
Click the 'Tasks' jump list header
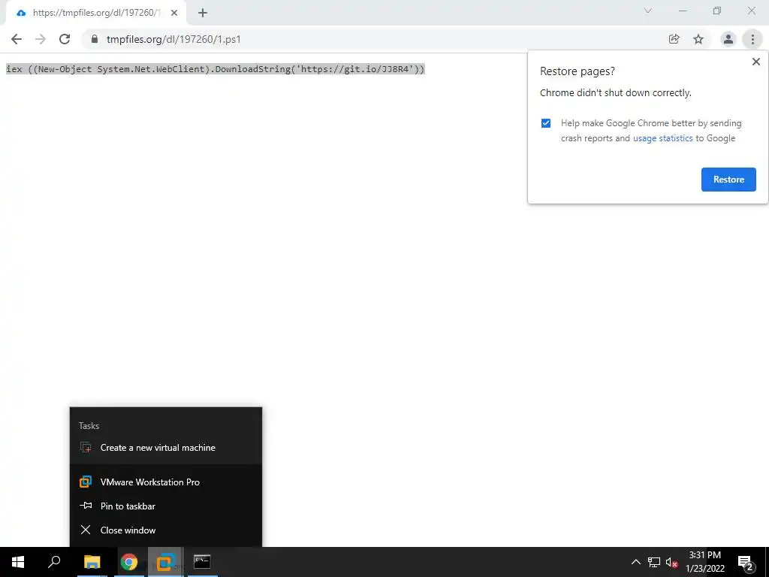(89, 426)
